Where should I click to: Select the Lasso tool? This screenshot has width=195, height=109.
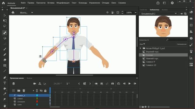tap(5, 26)
